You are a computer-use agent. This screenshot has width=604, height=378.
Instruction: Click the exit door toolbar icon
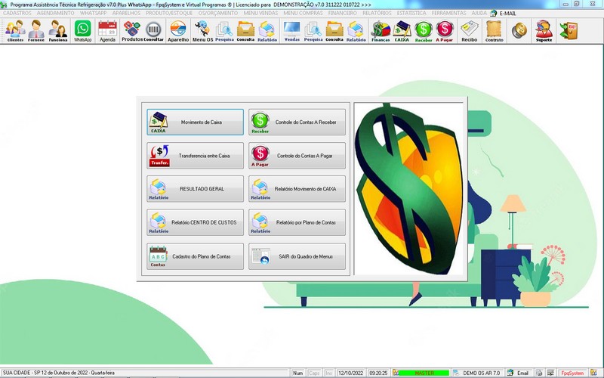click(x=569, y=31)
